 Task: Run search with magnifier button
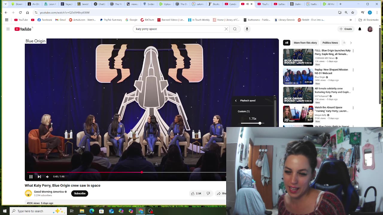coord(235,29)
